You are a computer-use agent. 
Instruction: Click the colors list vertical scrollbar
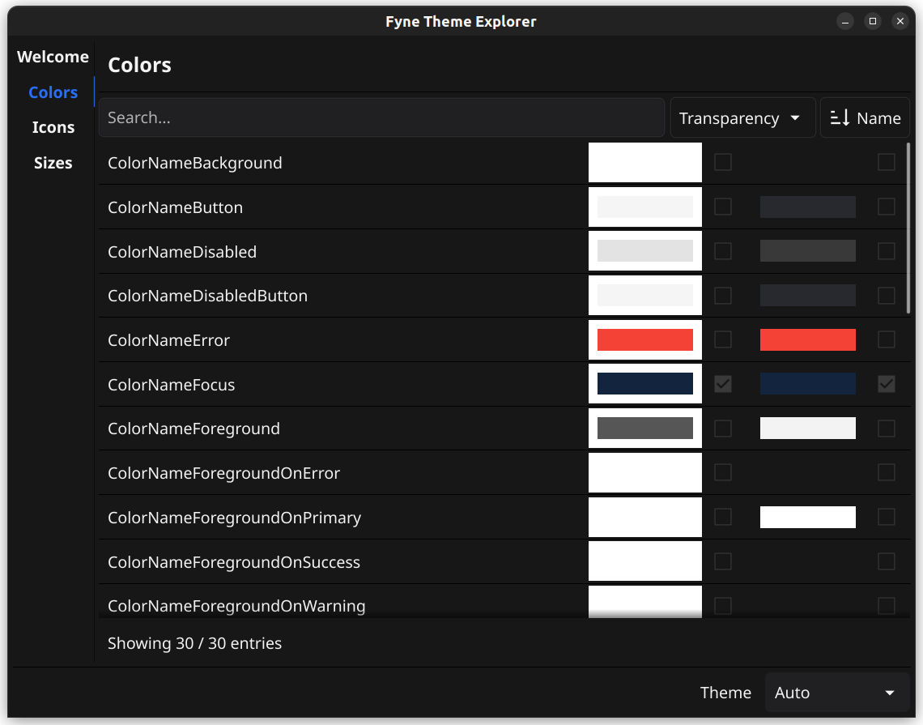(x=908, y=228)
